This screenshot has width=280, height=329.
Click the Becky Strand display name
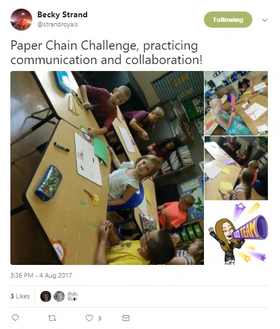[62, 14]
